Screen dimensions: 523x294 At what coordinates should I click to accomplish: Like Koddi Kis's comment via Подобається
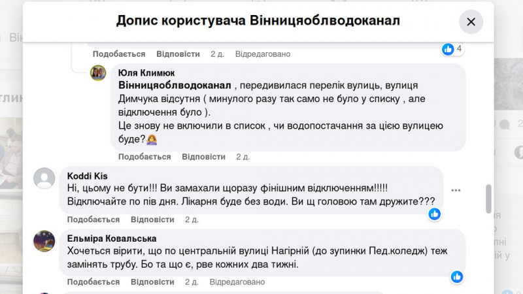point(93,220)
